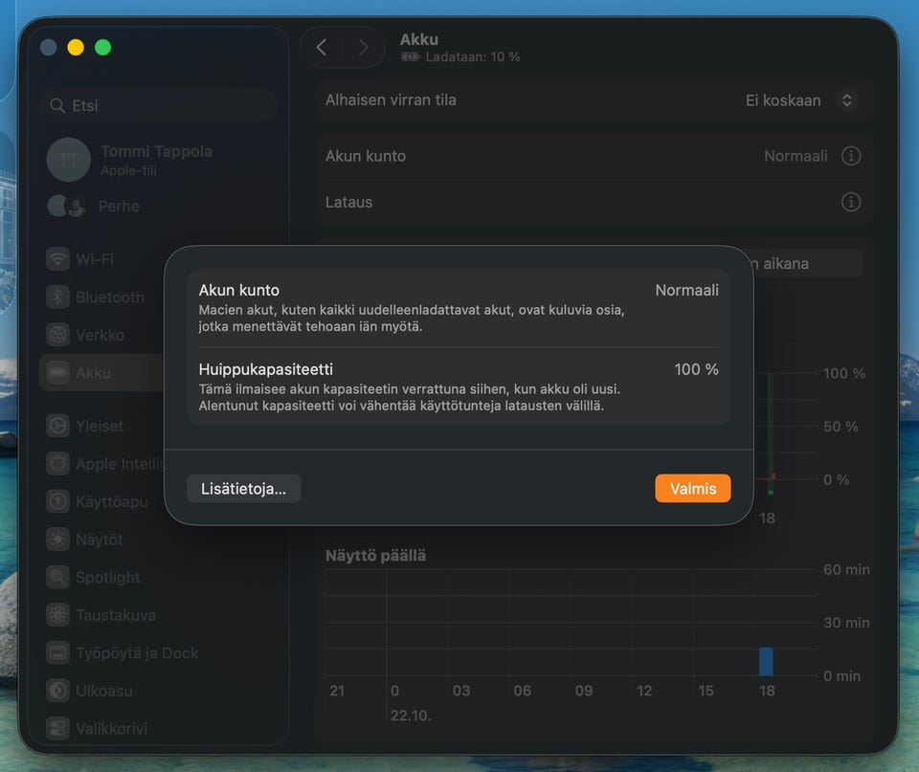Focus the Etsi search field
The width and height of the screenshot is (919, 772).
[x=158, y=105]
